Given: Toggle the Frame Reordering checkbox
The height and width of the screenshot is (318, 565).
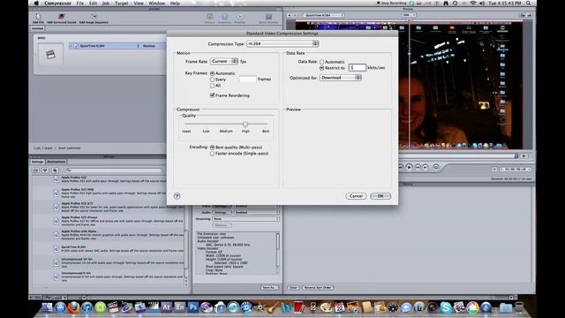Looking at the screenshot, I should pyautogui.click(x=212, y=95).
